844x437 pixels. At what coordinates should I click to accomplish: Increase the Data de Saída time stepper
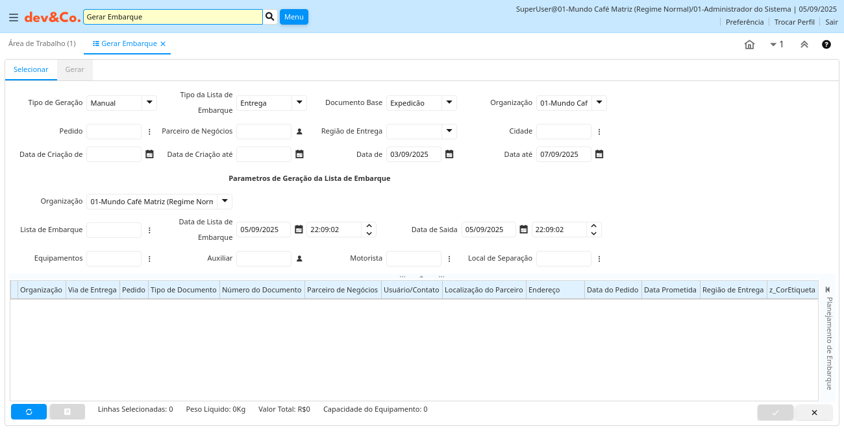coord(593,226)
